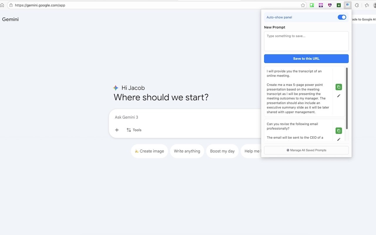Click the Help me suggestion chip

pos(251,151)
